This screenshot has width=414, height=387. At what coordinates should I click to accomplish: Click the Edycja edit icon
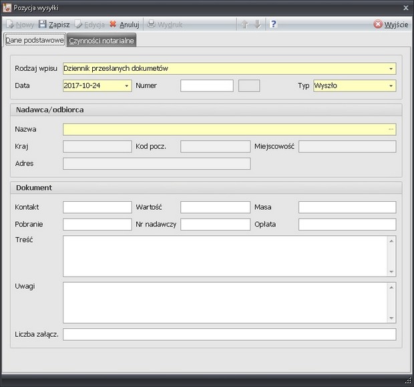[78, 24]
